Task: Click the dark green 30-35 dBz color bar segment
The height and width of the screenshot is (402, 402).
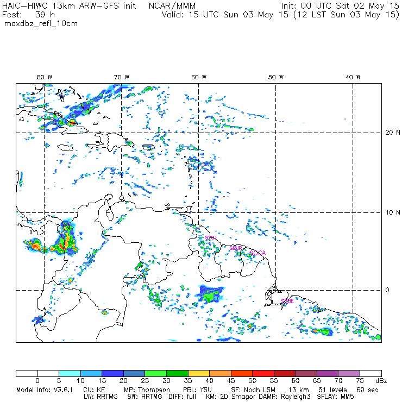Action: (177, 373)
